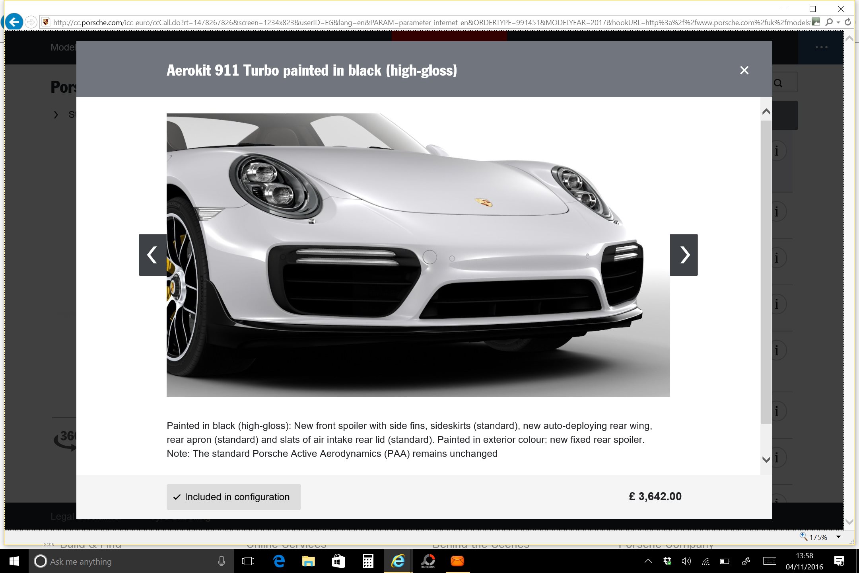Open the three-dots menu in page header
Image resolution: width=859 pixels, height=573 pixels.
(x=821, y=47)
